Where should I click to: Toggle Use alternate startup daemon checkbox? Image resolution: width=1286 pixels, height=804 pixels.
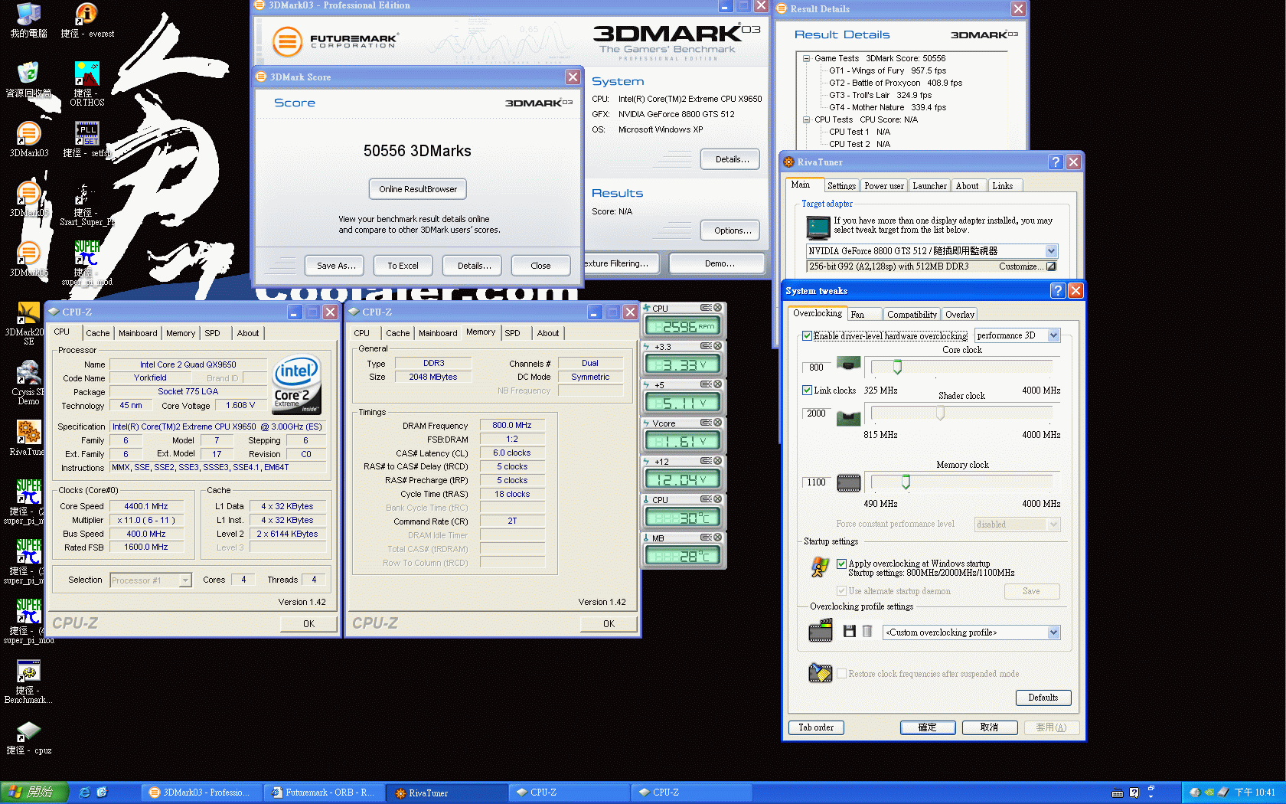coord(841,591)
